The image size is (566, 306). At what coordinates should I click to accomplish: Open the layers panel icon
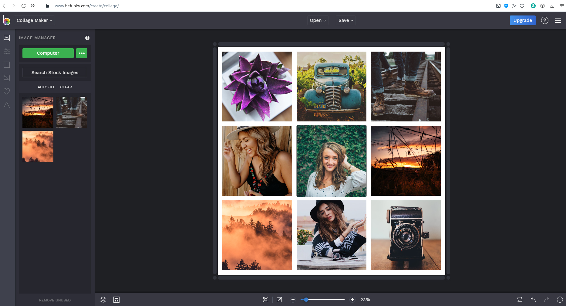coord(103,300)
